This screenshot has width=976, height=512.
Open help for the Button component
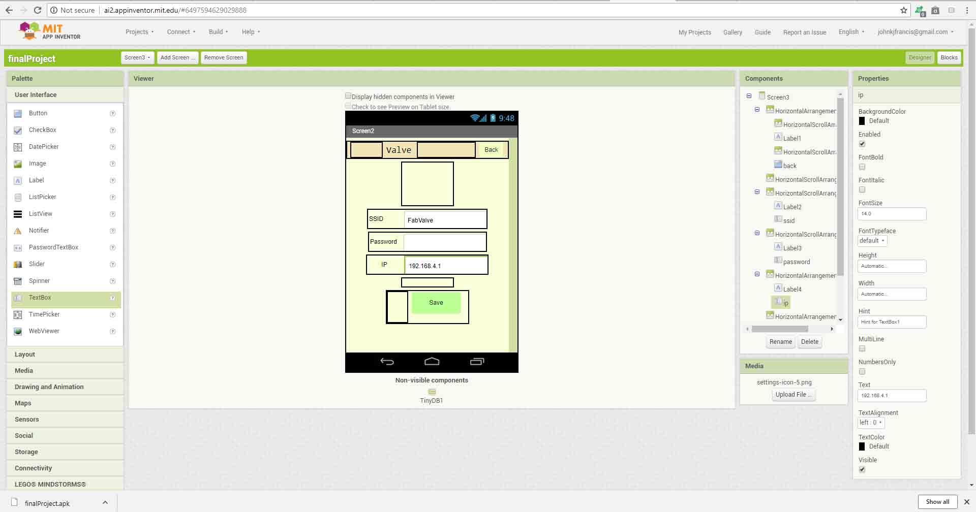[x=113, y=113]
